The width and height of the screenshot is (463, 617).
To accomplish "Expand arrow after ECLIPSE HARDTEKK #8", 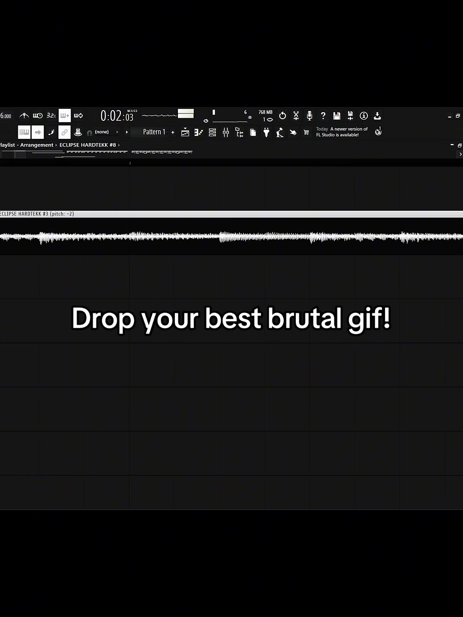I will [x=119, y=145].
